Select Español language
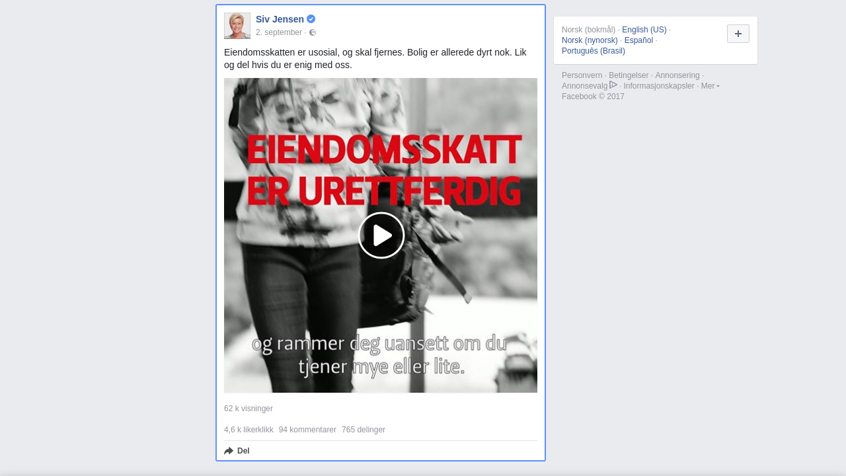 [638, 40]
